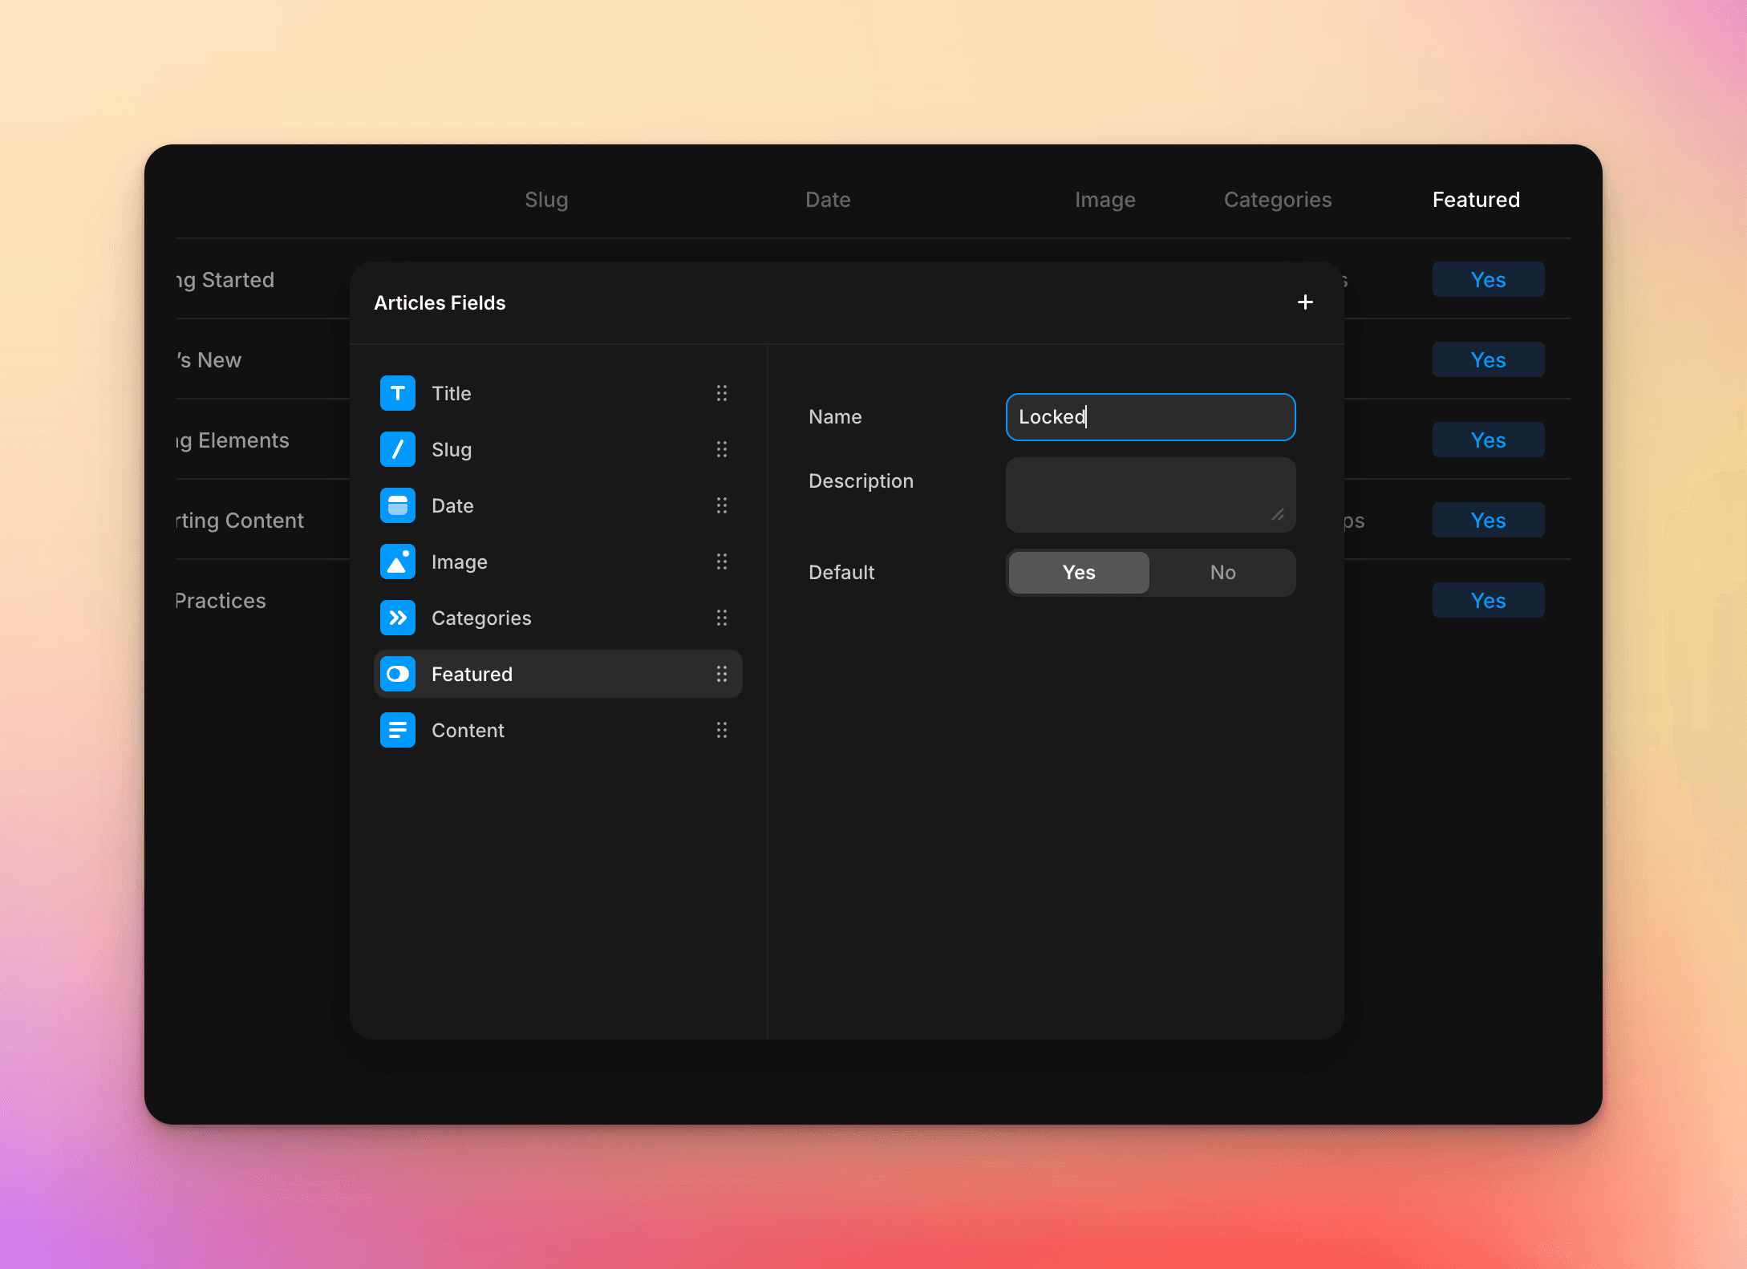The image size is (1747, 1269).
Task: Open the Content article row
Action: pyautogui.click(x=240, y=521)
